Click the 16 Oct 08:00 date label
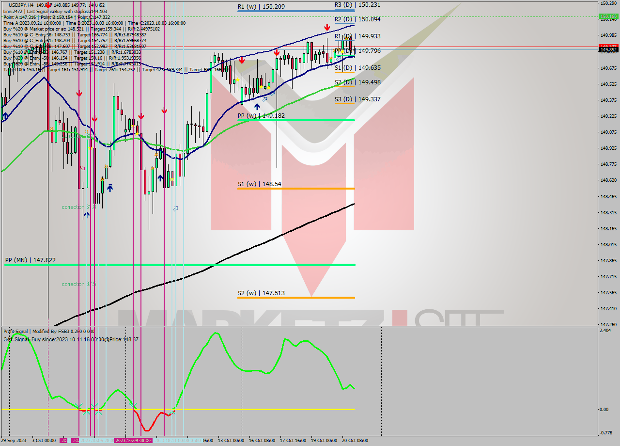The height and width of the screenshot is (446, 620). (262, 441)
